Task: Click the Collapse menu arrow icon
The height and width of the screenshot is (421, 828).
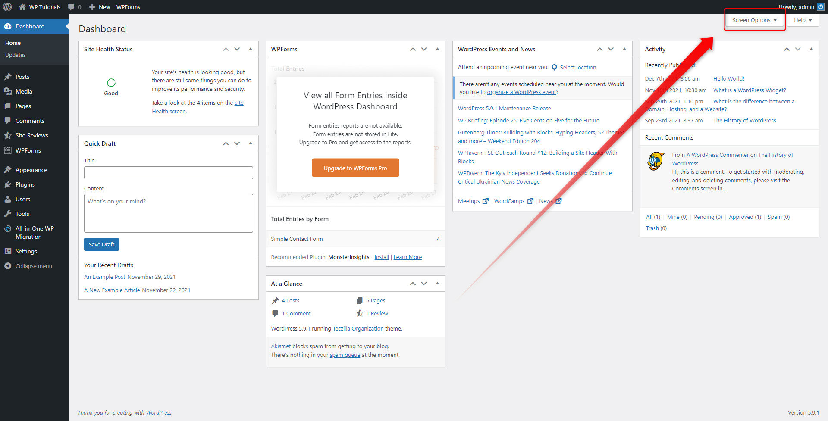Action: [8, 266]
